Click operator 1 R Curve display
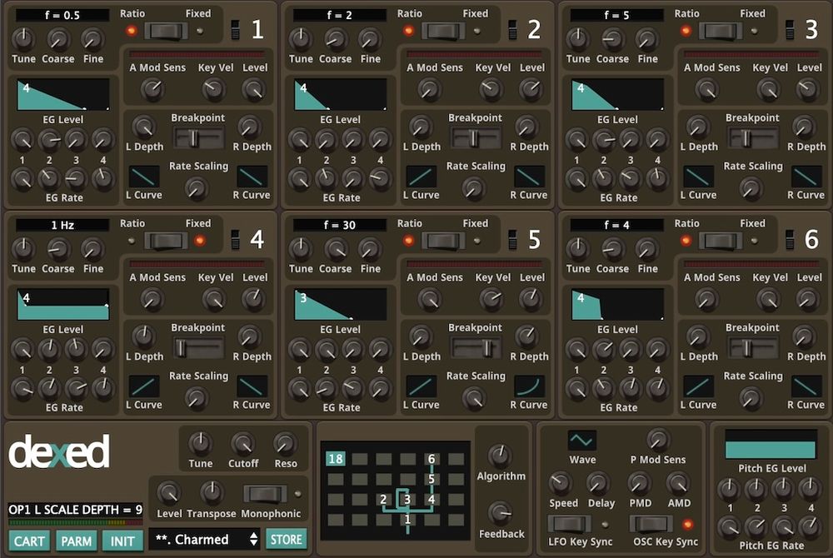Viewport: 833px width, 558px height. (x=252, y=177)
